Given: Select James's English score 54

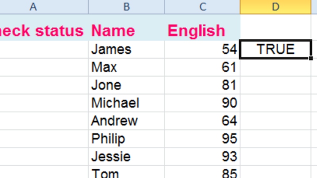Looking at the screenshot, I should tap(202, 49).
